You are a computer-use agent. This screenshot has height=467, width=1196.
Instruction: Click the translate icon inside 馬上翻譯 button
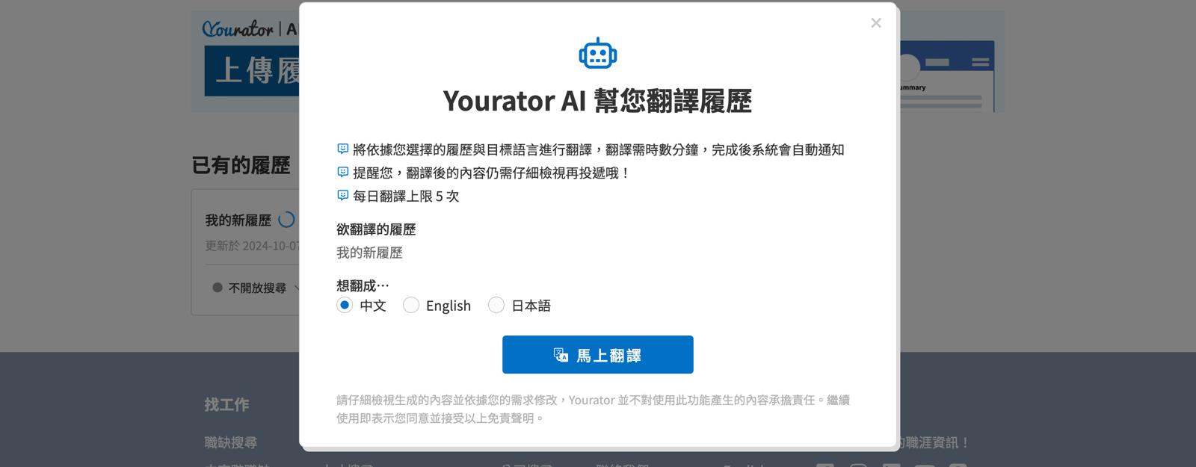tap(561, 355)
